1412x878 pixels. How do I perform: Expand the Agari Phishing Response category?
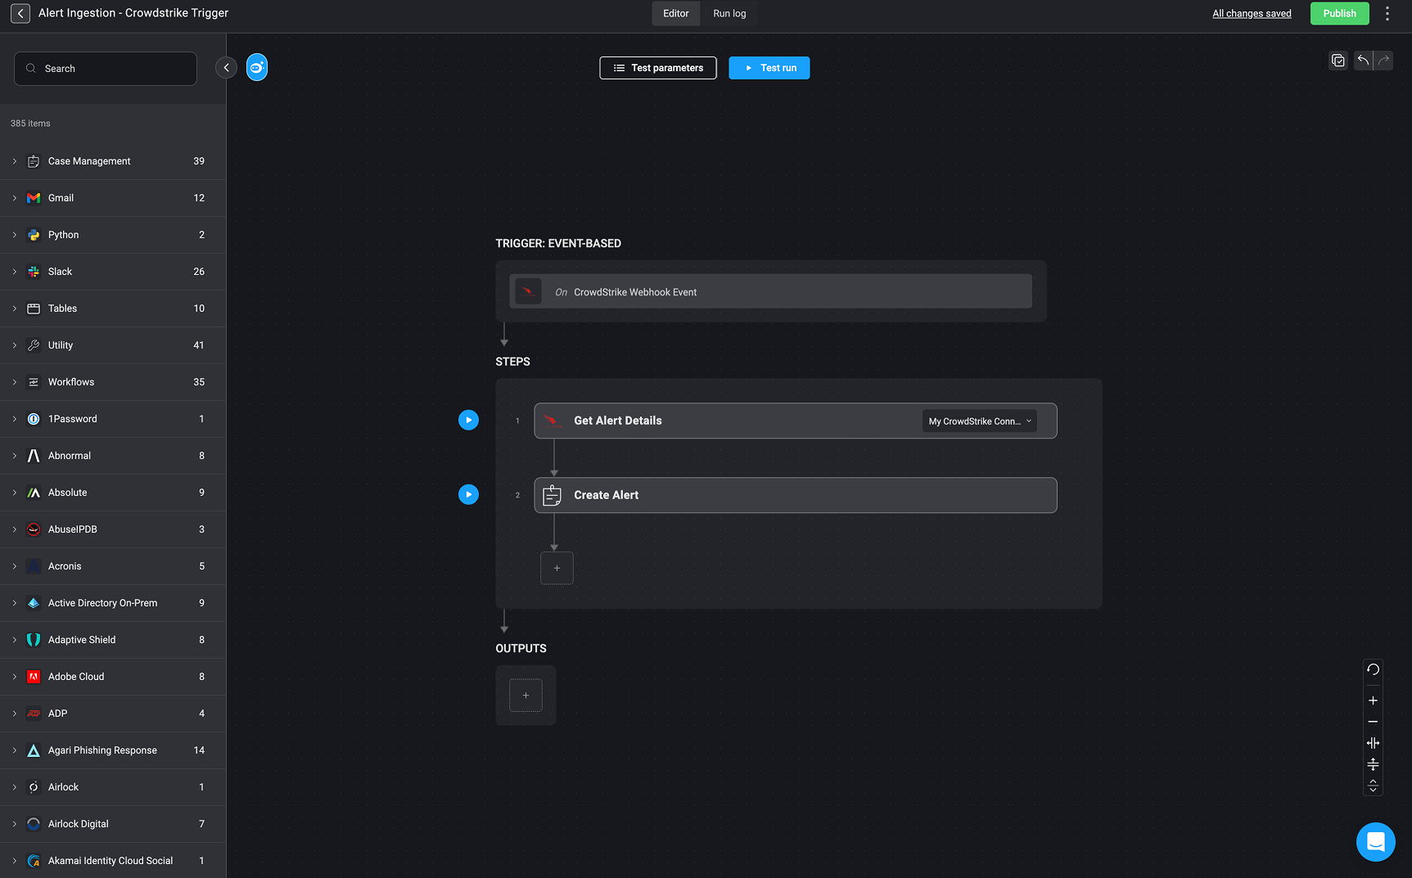[15, 750]
